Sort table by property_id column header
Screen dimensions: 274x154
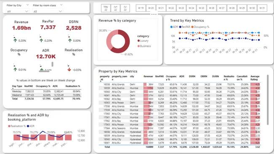coord(105,78)
